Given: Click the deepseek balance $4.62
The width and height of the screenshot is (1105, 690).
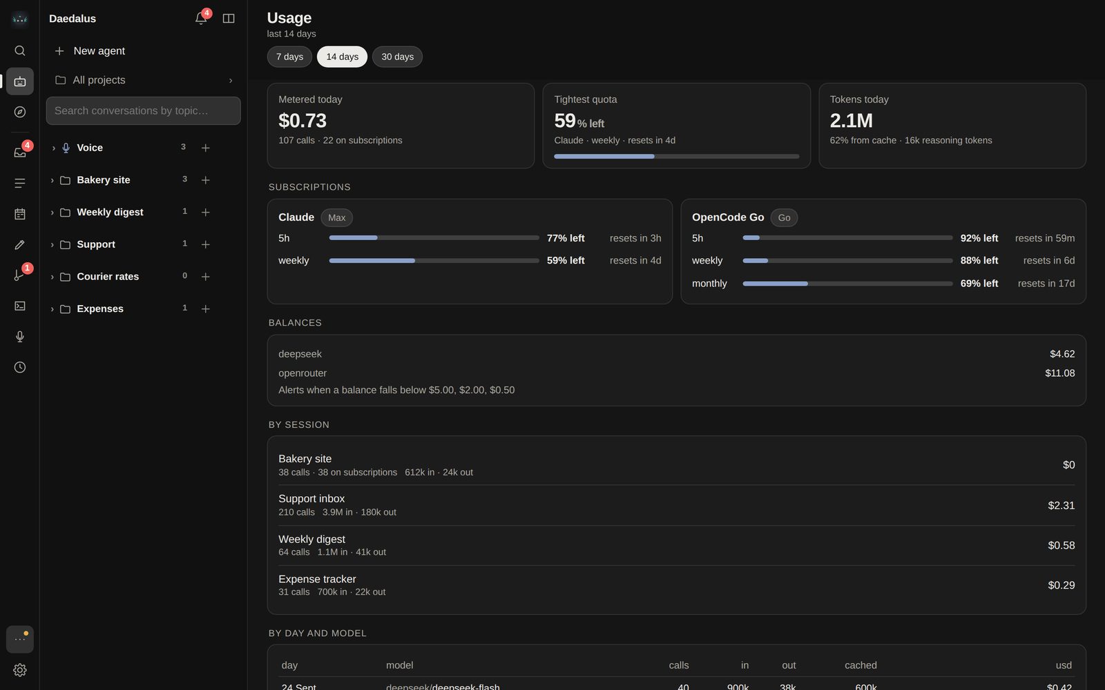Looking at the screenshot, I should click(x=1062, y=354).
